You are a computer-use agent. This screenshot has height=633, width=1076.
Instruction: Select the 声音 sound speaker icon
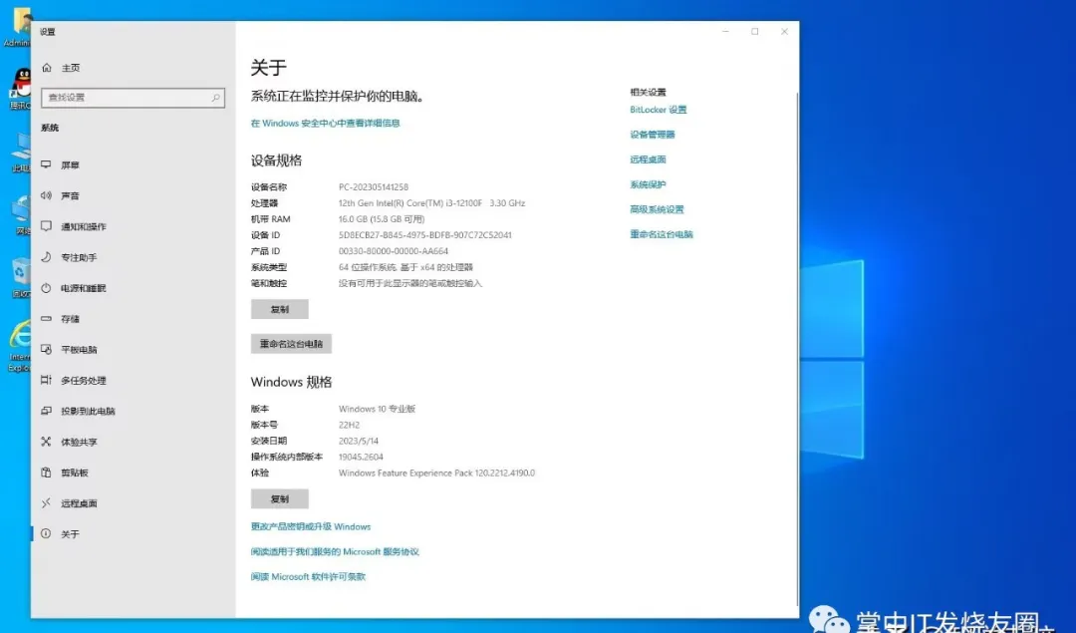click(46, 195)
